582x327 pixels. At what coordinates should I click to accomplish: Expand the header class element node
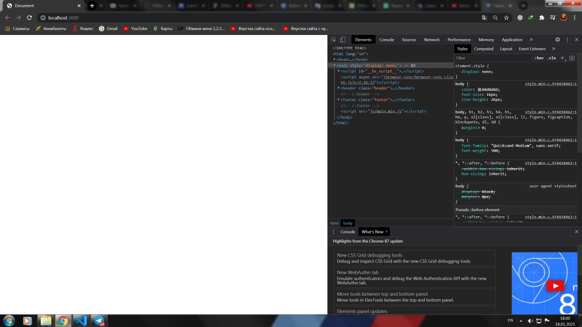[x=339, y=88]
